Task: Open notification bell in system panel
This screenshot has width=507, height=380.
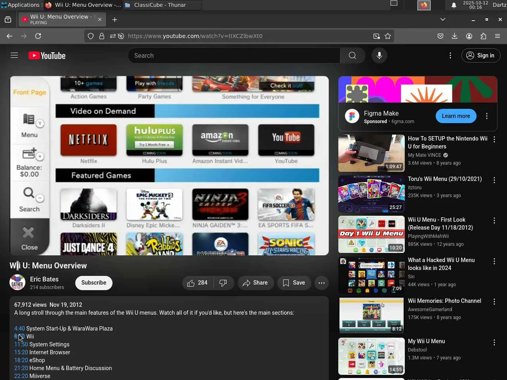Action: [x=454, y=5]
